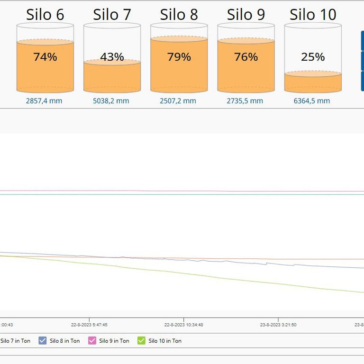Select the 22-8-2023 10:34:48 axis tick

coord(184,325)
